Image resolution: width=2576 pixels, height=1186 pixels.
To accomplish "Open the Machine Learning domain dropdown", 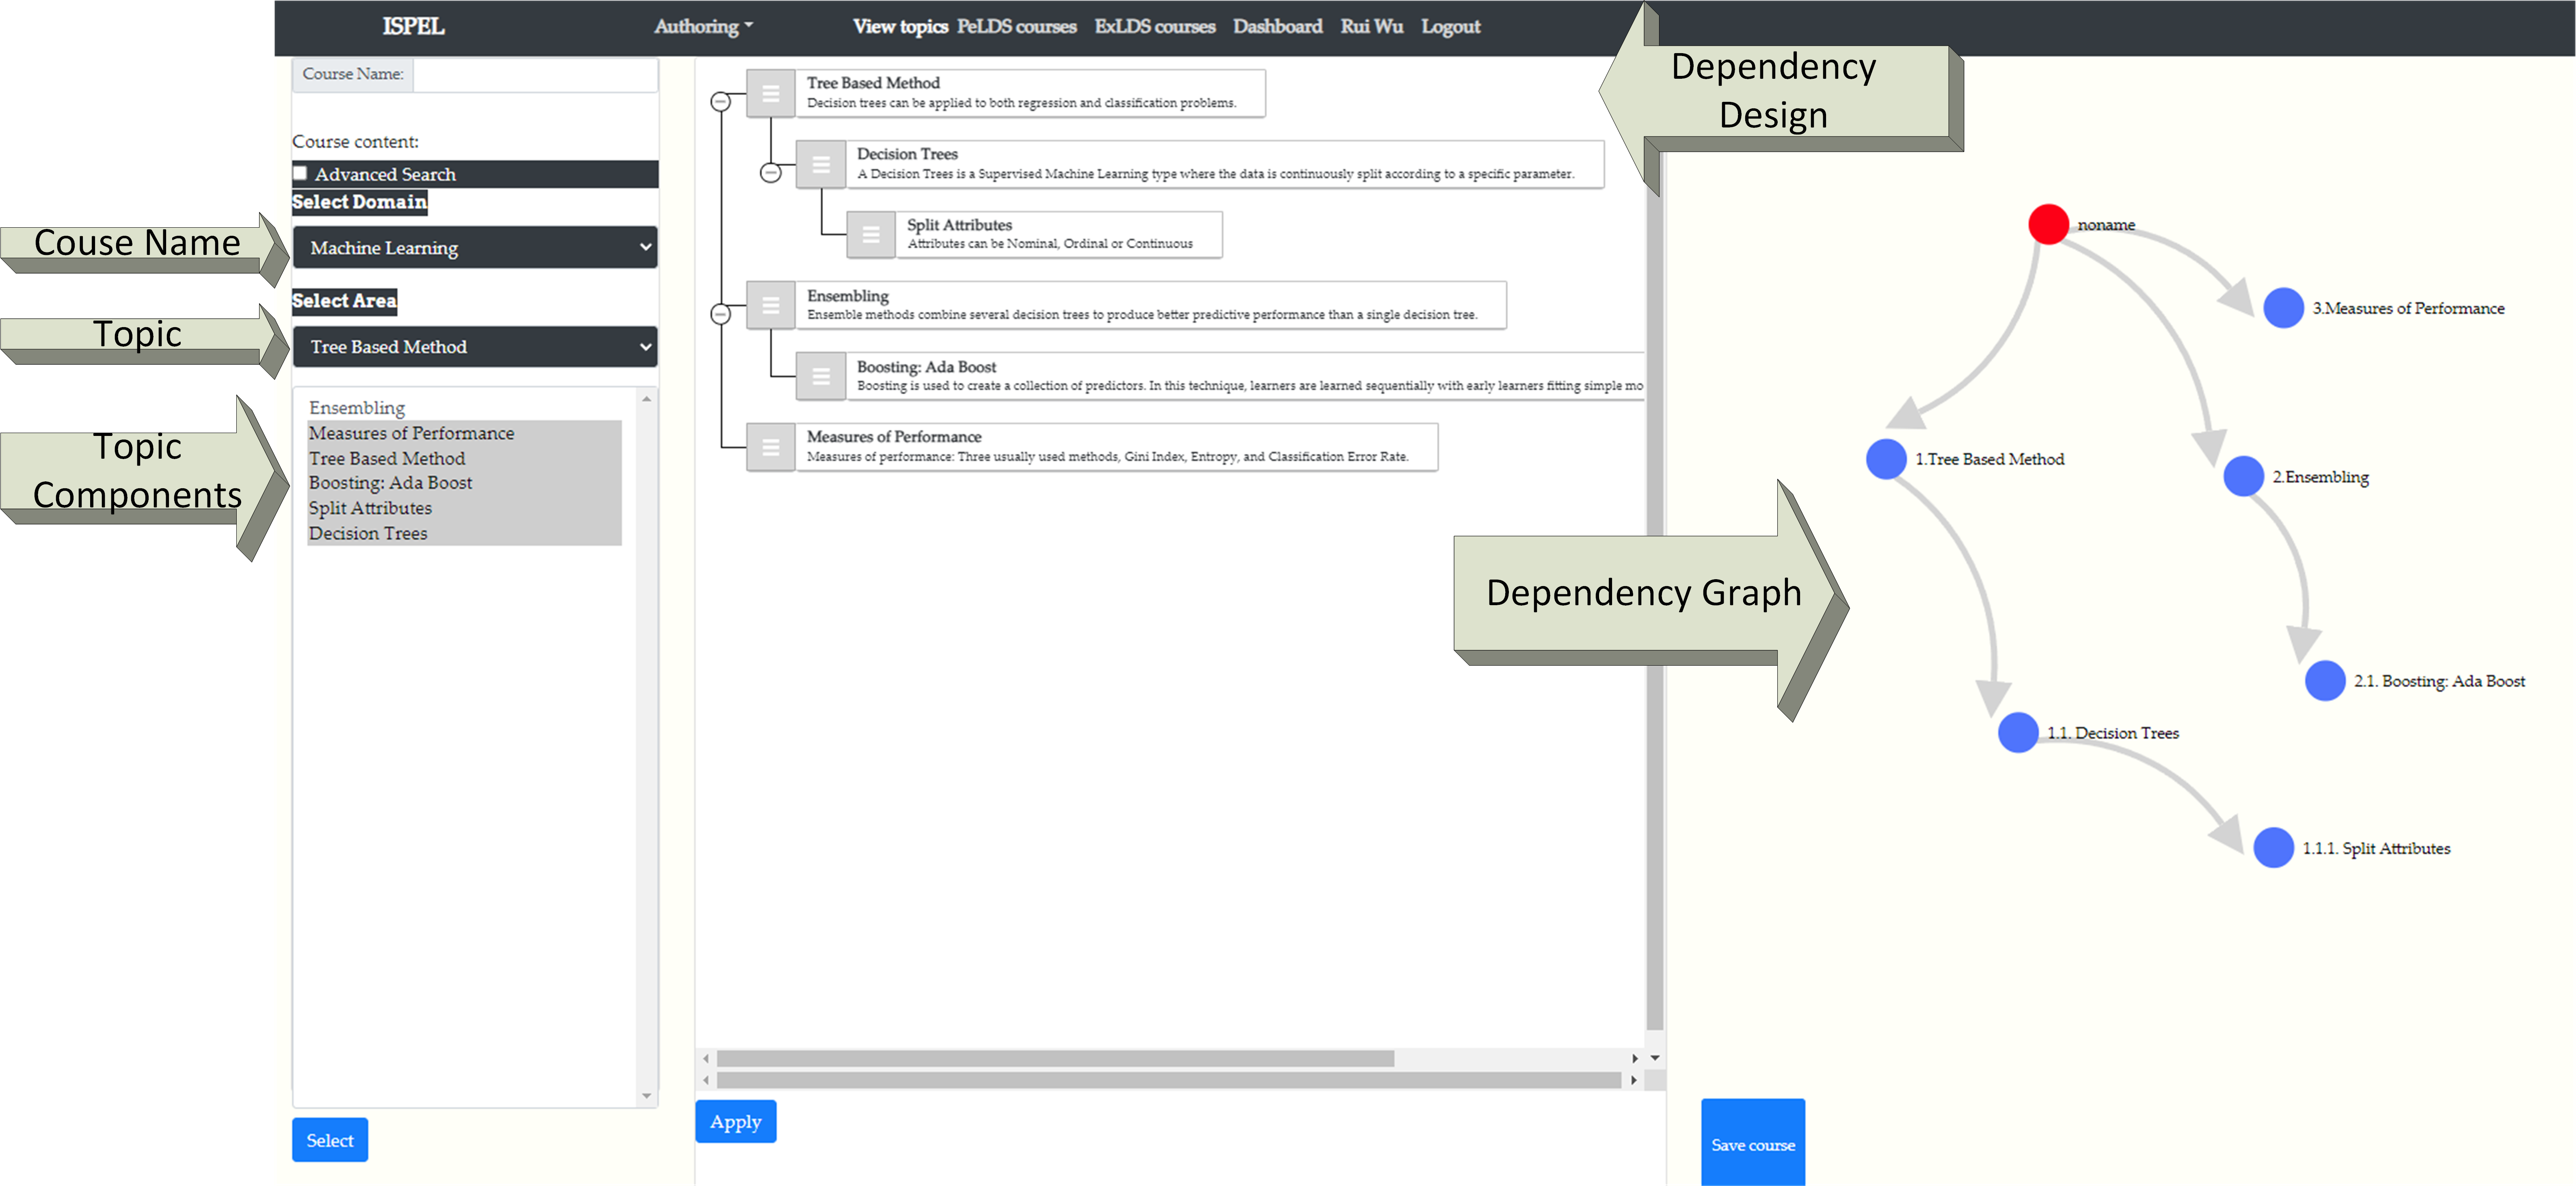I will (475, 247).
